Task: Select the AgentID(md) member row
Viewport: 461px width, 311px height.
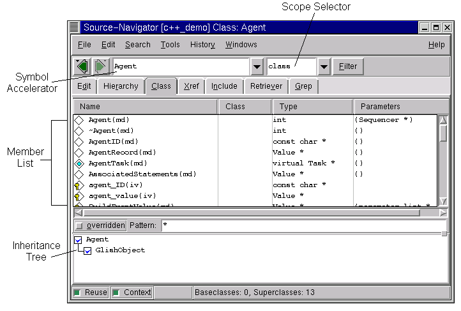Action: pyautogui.click(x=255, y=142)
